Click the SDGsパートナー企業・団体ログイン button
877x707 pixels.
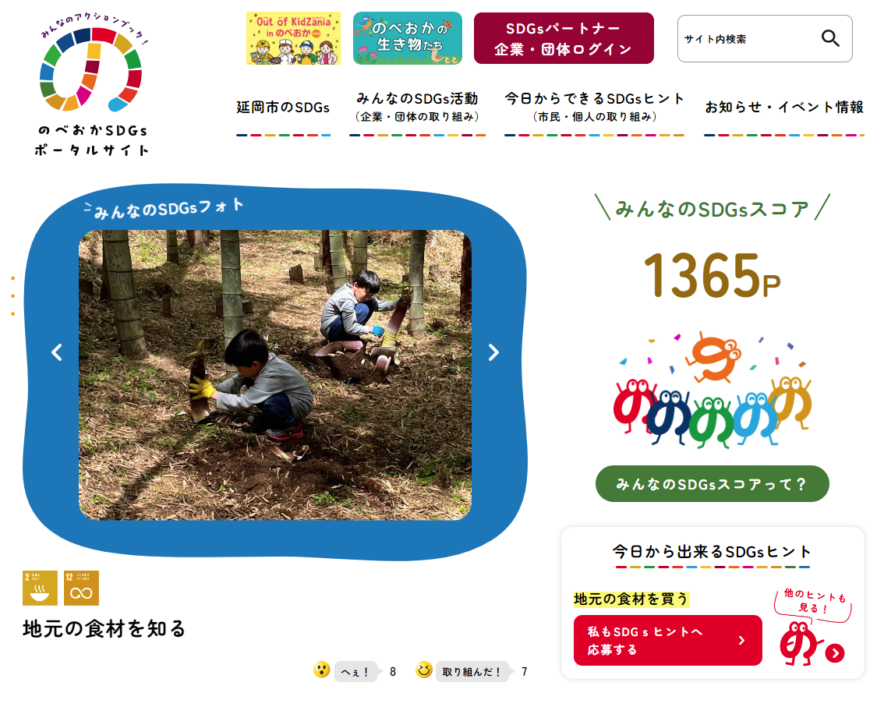point(564,38)
